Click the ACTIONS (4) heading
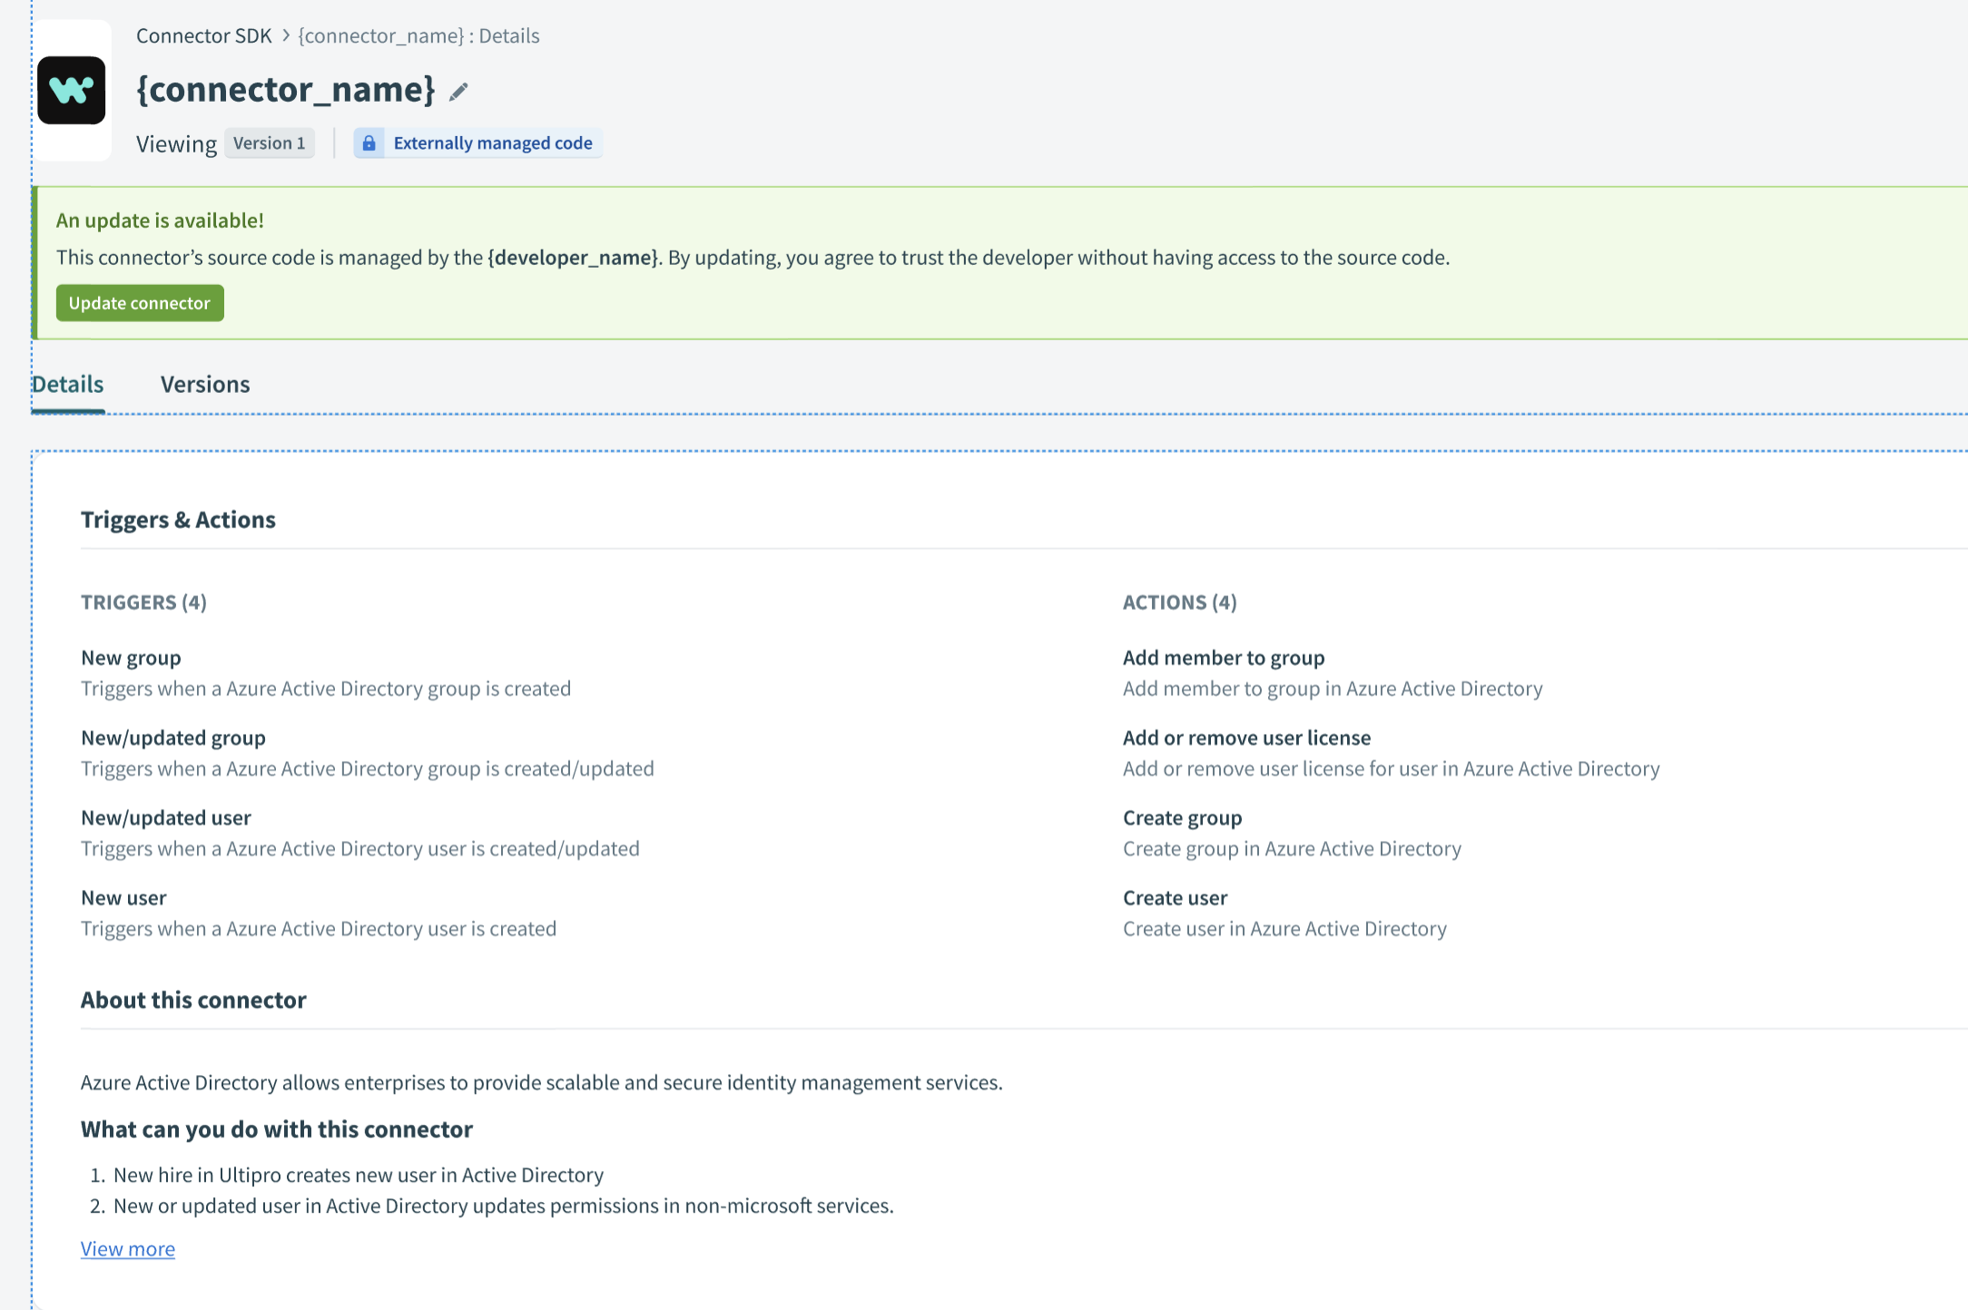Screen dimensions: 1968x1310 [1180, 602]
